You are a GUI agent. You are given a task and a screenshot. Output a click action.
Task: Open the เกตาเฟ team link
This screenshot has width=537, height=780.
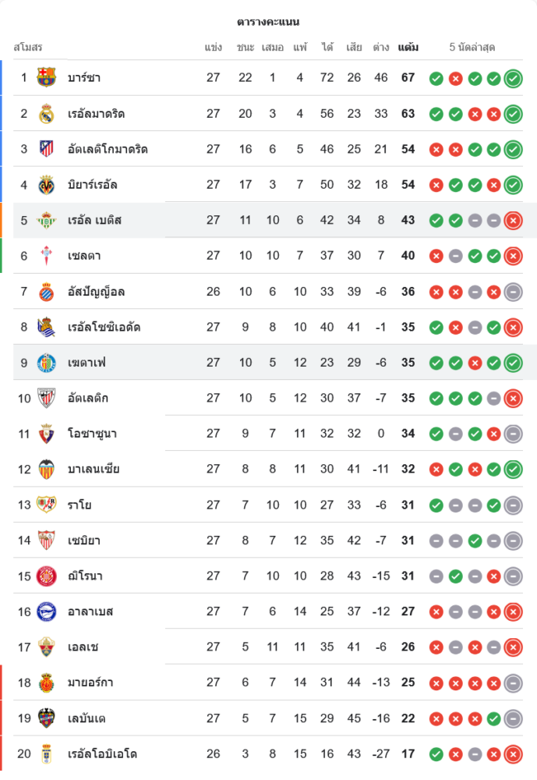click(87, 363)
